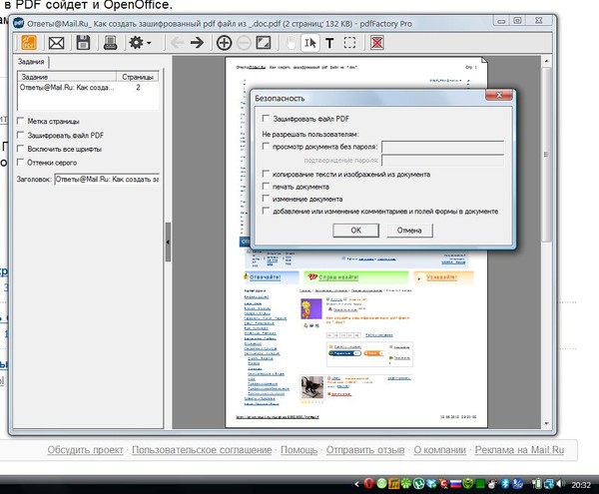Go back with the left arrow icon
This screenshot has height=494, width=599.
tap(177, 42)
